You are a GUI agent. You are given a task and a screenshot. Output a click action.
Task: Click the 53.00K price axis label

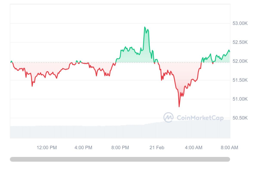tap(240, 23)
